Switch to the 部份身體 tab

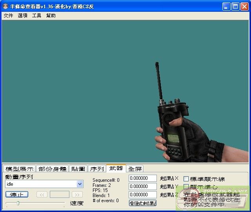point(52,169)
